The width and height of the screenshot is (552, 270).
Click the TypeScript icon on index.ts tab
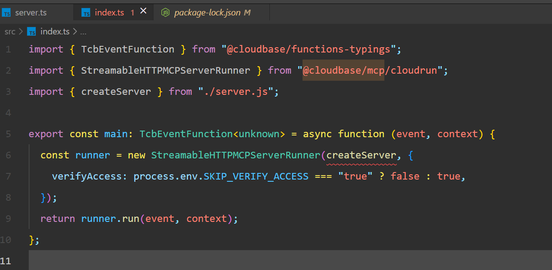coord(86,13)
